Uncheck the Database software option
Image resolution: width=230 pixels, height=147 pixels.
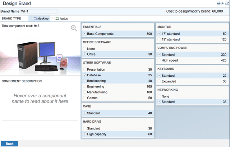coord(84,75)
